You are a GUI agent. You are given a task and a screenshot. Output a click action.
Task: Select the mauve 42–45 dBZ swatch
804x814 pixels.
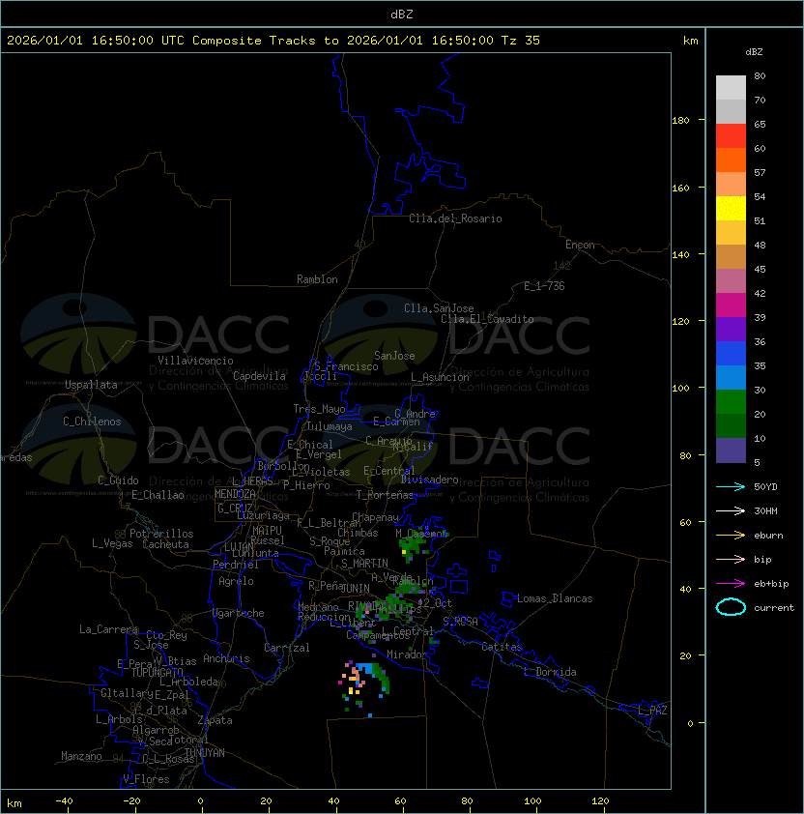[x=731, y=281]
